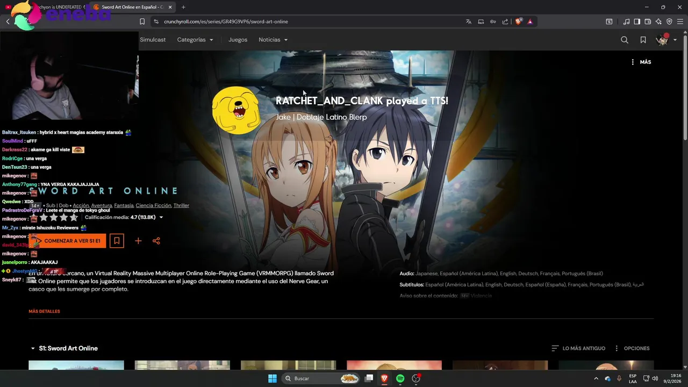Bookmark this page in the address bar
This screenshot has width=688, height=387.
(x=142, y=21)
